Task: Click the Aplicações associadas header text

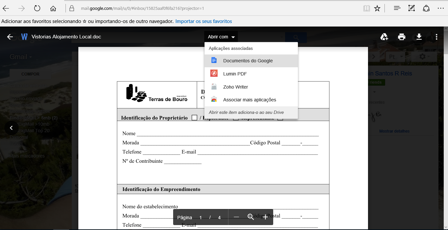Action: click(231, 48)
